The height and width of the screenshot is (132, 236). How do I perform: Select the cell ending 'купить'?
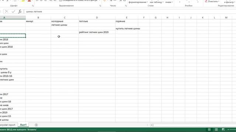point(13,69)
